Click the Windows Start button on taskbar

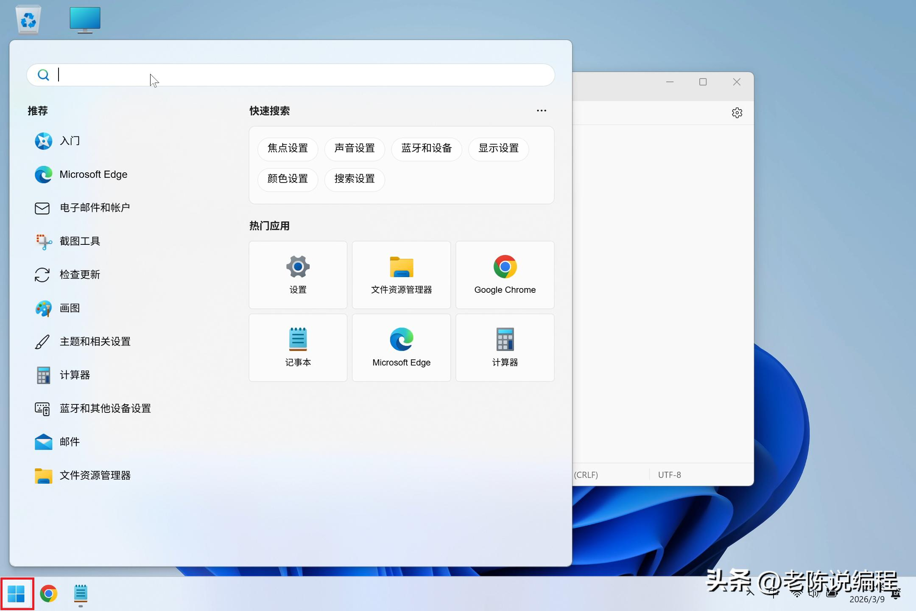[x=17, y=593]
